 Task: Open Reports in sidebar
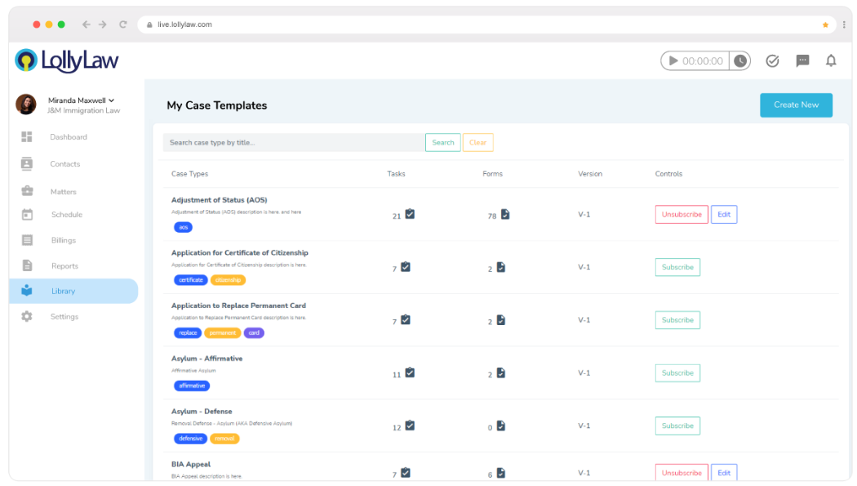(x=64, y=266)
